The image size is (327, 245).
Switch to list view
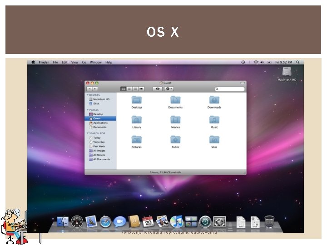129,89
